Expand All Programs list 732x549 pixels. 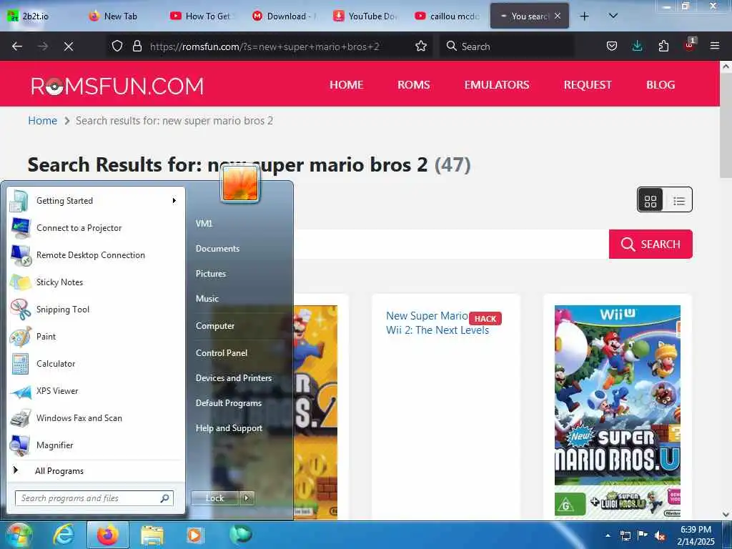[97, 471]
